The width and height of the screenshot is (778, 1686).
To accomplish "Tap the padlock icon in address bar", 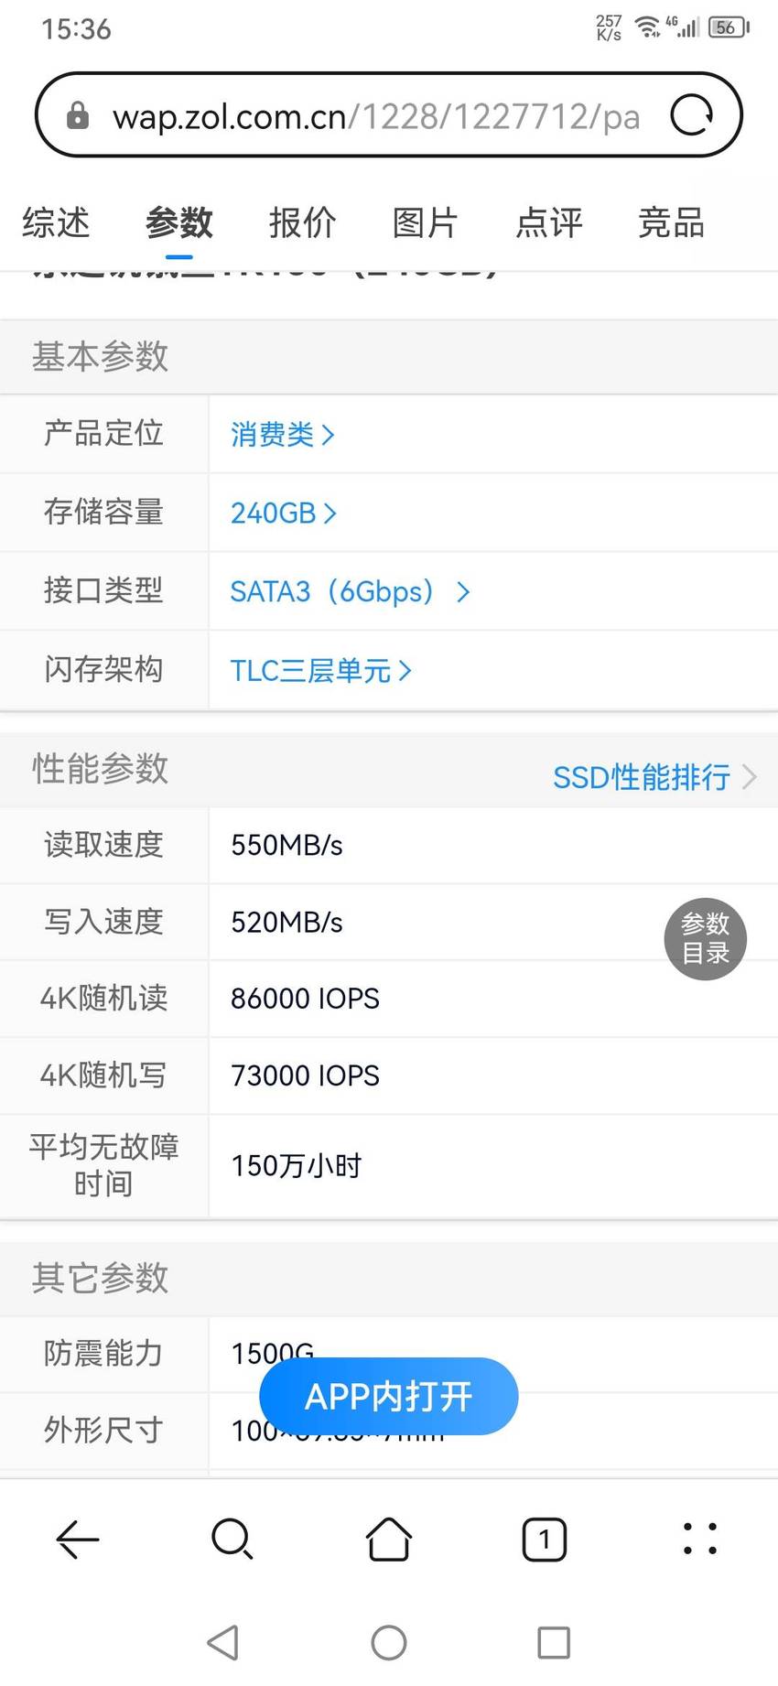I will 78,115.
